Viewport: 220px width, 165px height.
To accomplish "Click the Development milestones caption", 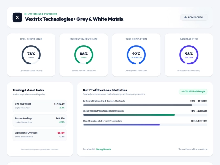I will (x=136, y=70).
